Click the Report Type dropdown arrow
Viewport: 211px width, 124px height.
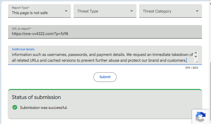coord(66,11)
